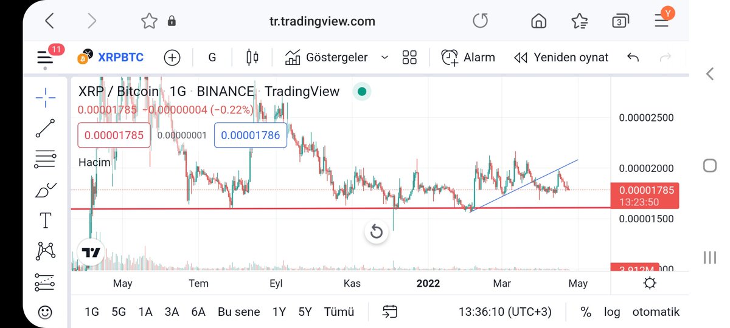This screenshot has height=328, width=730.
Task: Select the crosshair cursor tool
Action: pos(46,97)
